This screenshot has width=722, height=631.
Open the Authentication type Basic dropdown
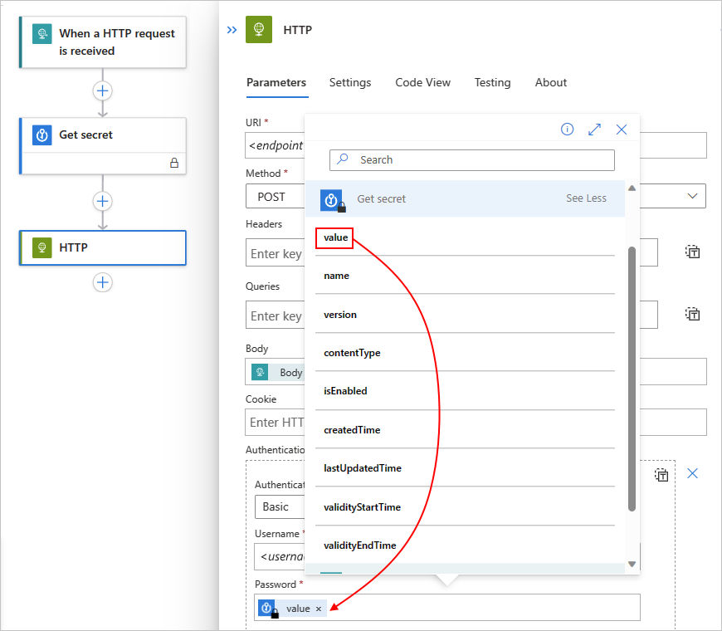tap(279, 506)
